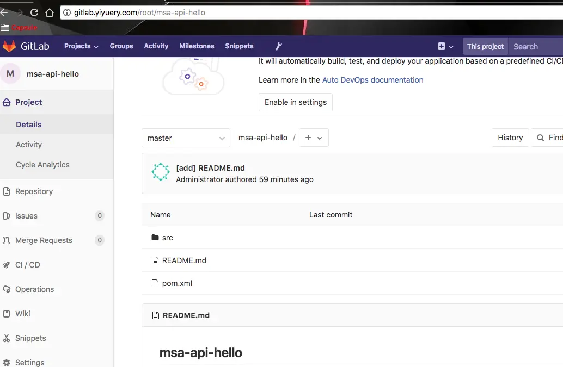The image size is (563, 367).
Task: Click the Issues sidebar icon
Action: [x=7, y=216]
